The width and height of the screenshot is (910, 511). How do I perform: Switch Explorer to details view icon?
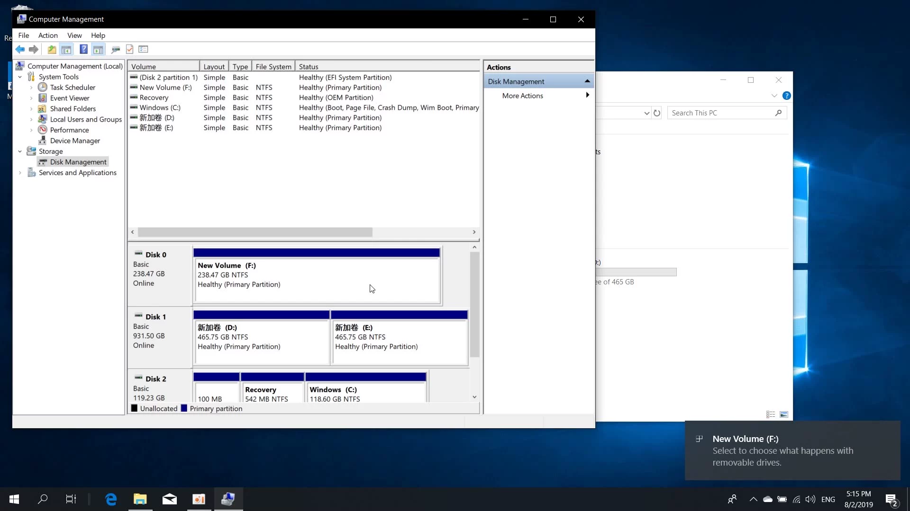click(771, 414)
